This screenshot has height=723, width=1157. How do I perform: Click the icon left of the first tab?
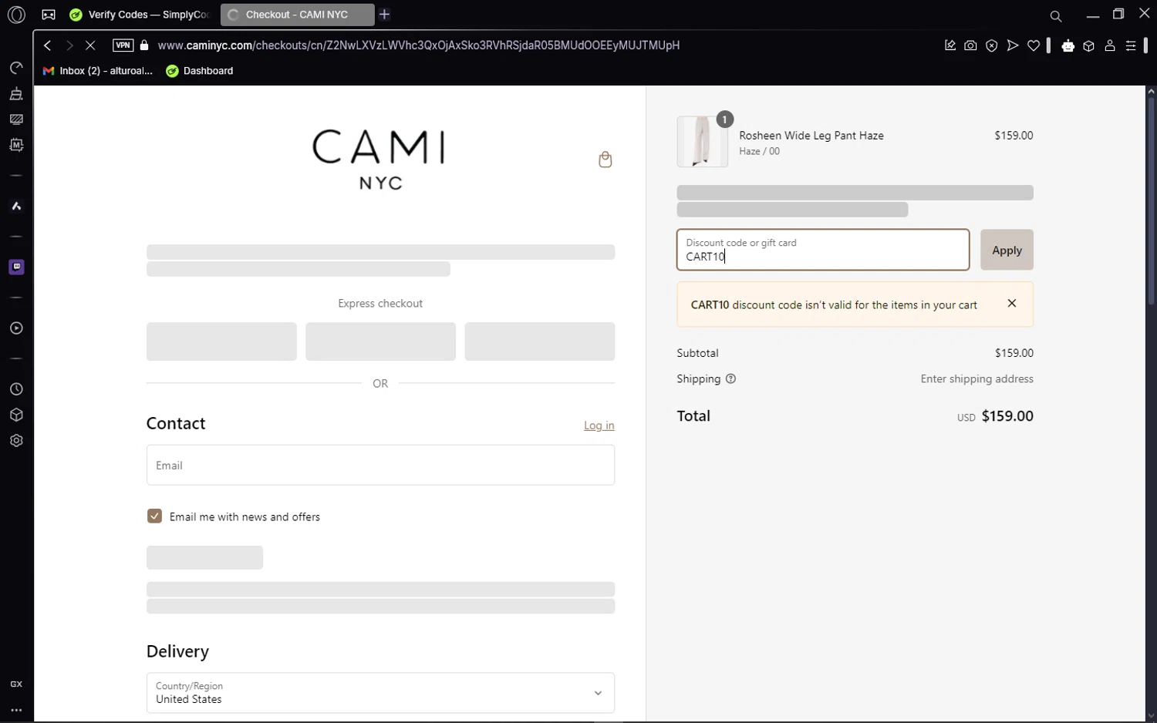(49, 15)
